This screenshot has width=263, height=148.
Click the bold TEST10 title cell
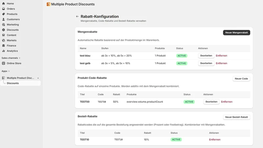pyautogui.click(x=84, y=139)
